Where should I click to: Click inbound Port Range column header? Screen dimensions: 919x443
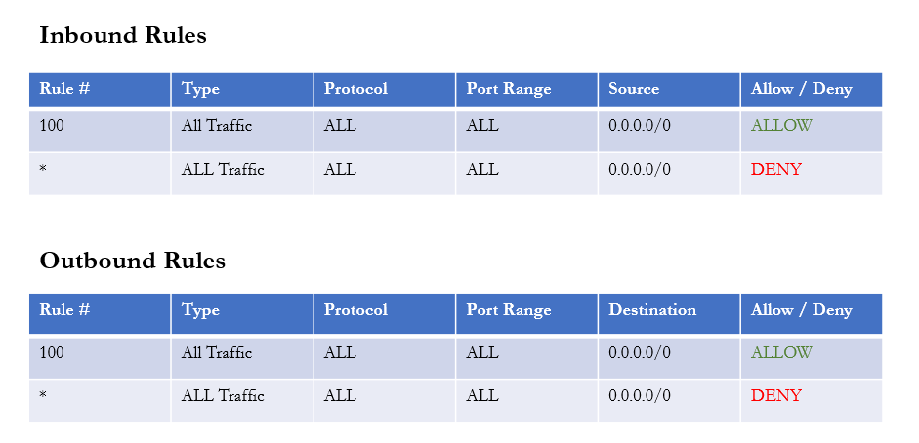click(x=526, y=90)
